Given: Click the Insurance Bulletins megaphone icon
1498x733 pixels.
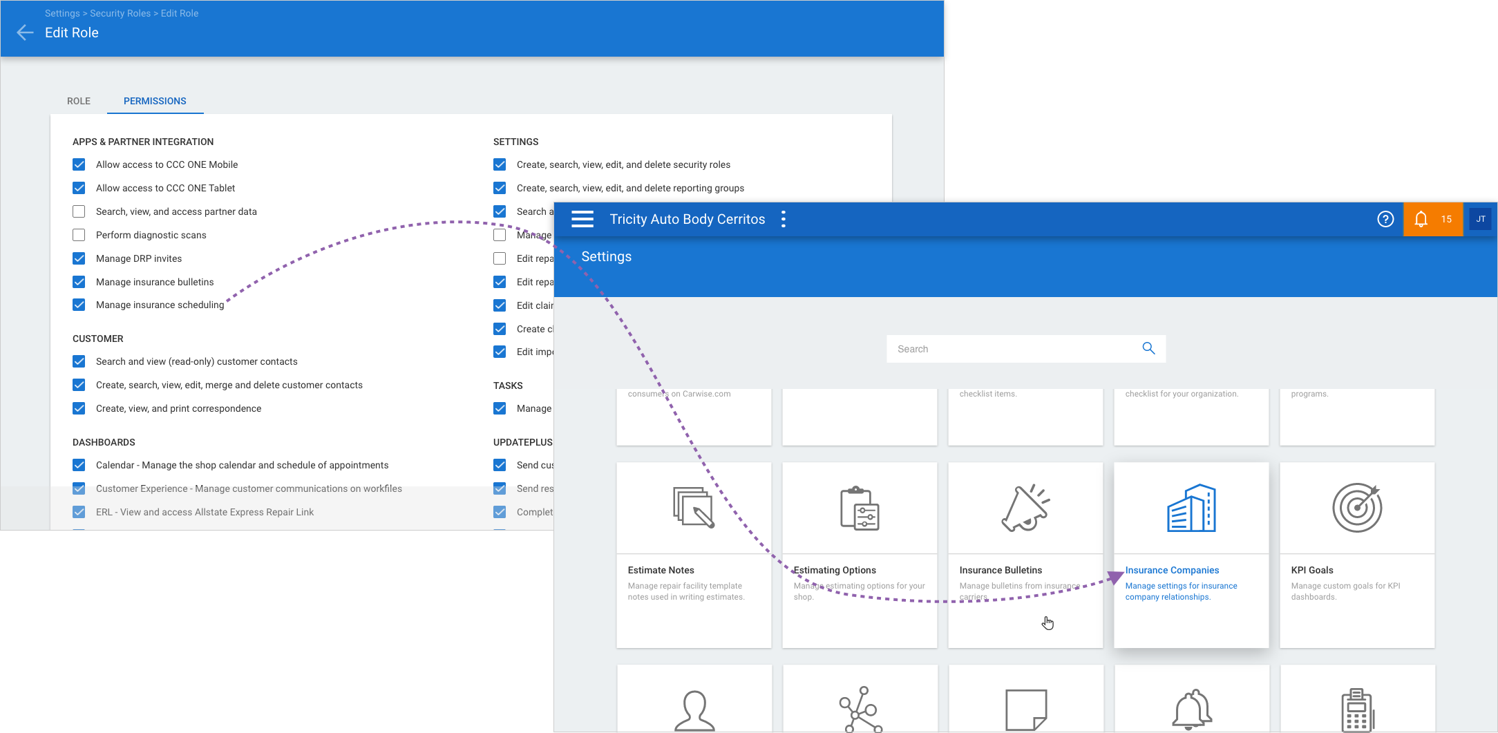Looking at the screenshot, I should (x=1025, y=508).
